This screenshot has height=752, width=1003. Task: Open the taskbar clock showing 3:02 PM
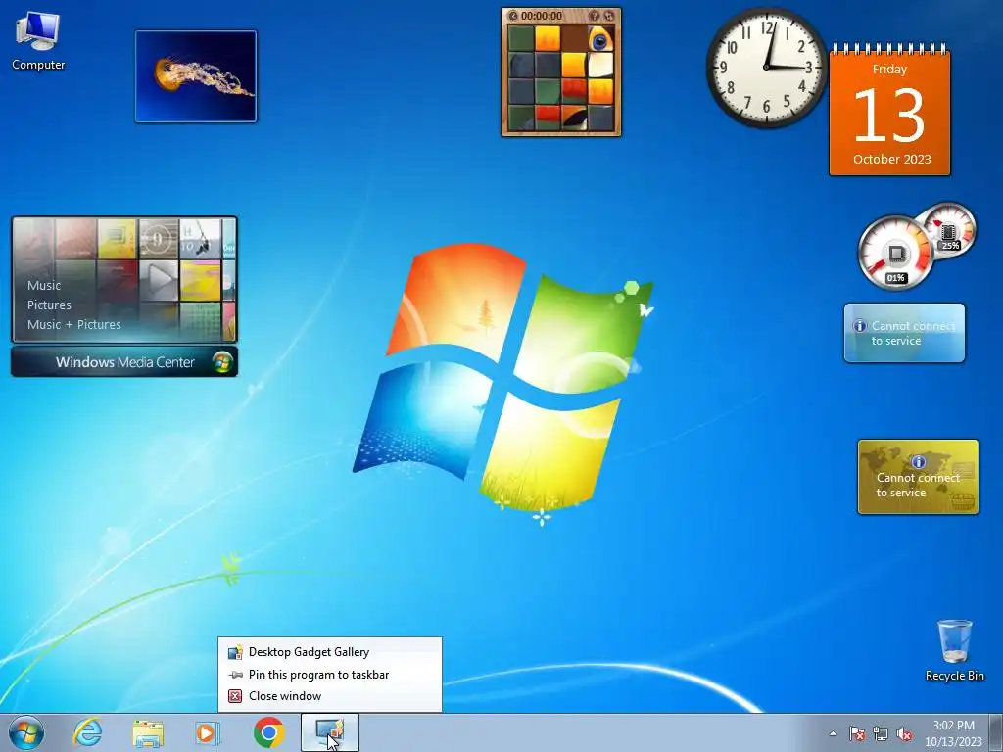click(x=953, y=733)
